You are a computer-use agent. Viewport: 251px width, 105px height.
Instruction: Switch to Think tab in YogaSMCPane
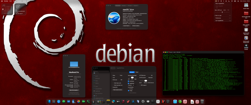[x=137, y=72]
